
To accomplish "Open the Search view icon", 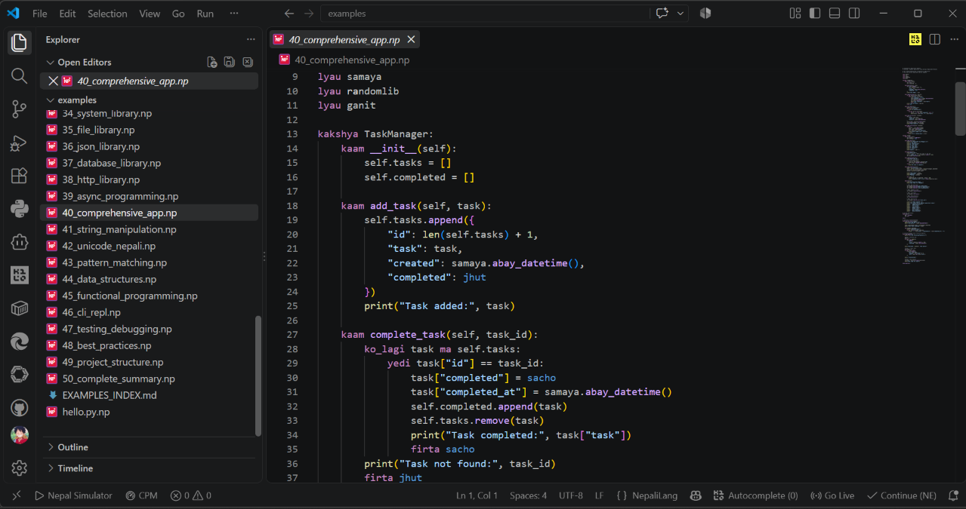I will (x=20, y=76).
